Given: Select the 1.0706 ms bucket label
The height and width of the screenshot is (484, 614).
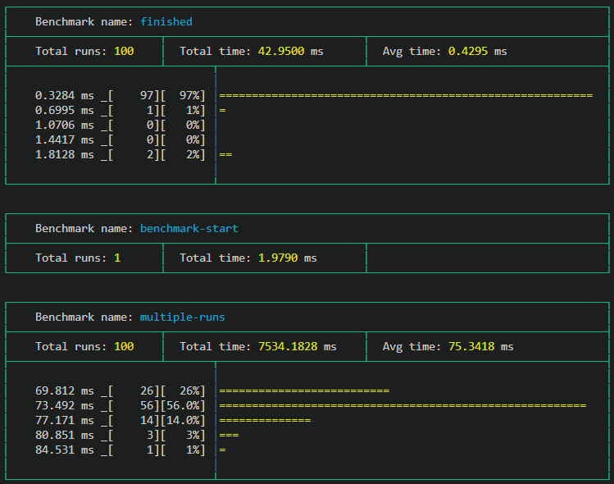Looking at the screenshot, I should pos(65,125).
